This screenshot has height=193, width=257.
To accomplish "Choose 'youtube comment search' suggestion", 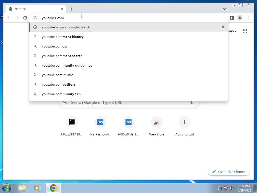I will [x=128, y=56].
